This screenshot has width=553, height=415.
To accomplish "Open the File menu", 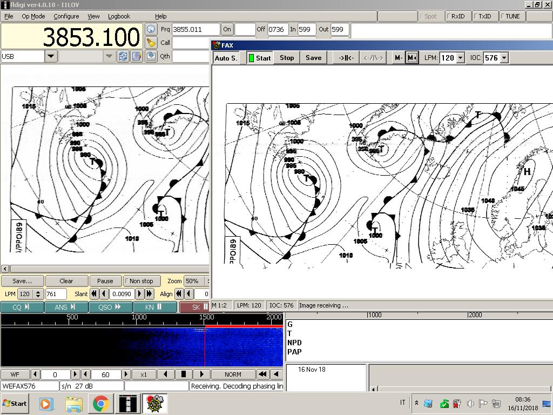I will tap(9, 16).
